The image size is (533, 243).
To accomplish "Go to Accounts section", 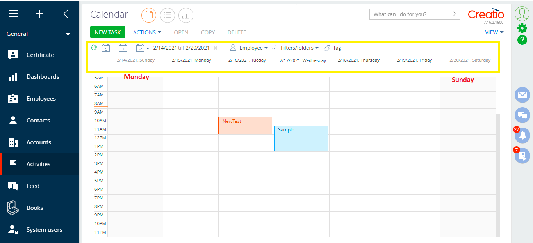I will (x=39, y=142).
